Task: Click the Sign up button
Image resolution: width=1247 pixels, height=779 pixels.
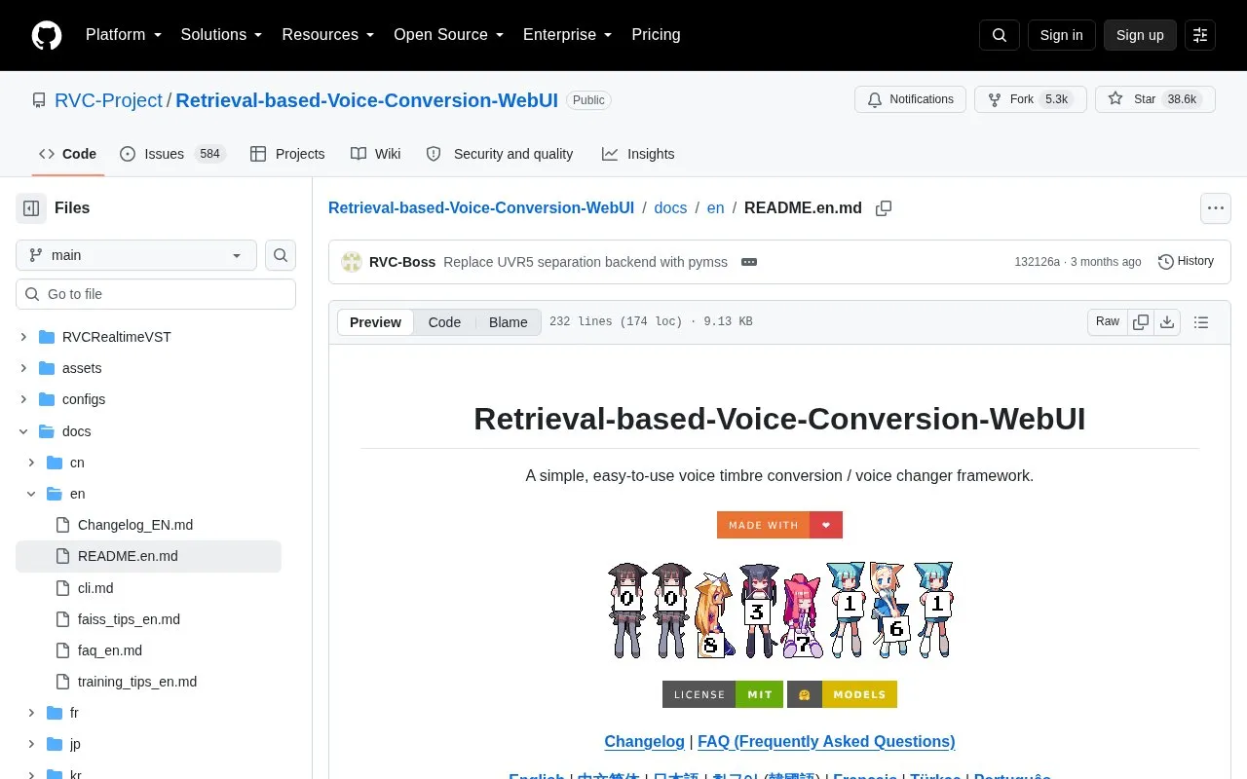Action: tap(1140, 35)
